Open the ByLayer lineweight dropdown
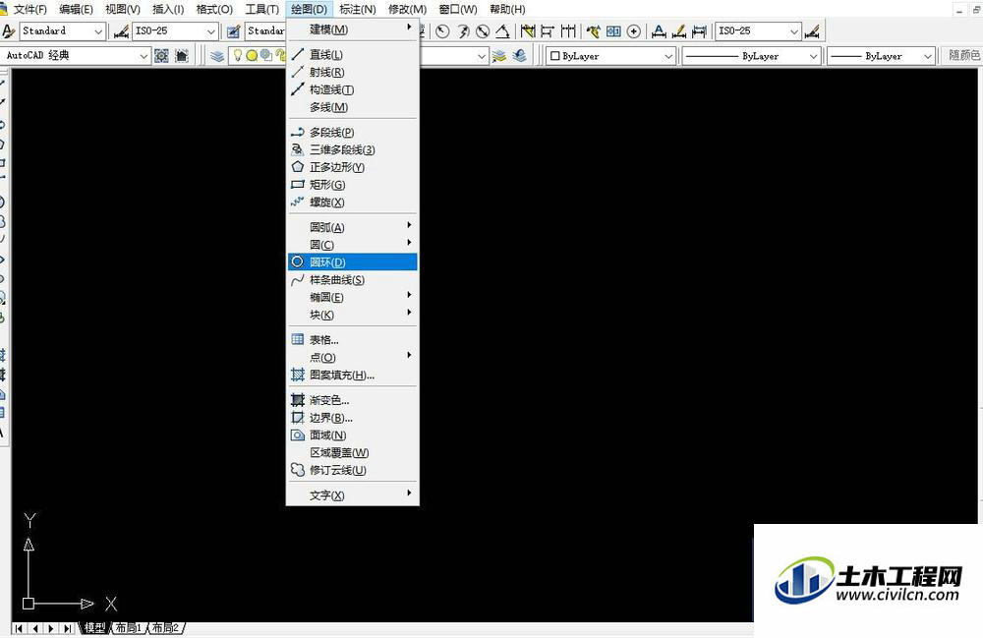Image resolution: width=983 pixels, height=638 pixels. pyautogui.click(x=882, y=56)
